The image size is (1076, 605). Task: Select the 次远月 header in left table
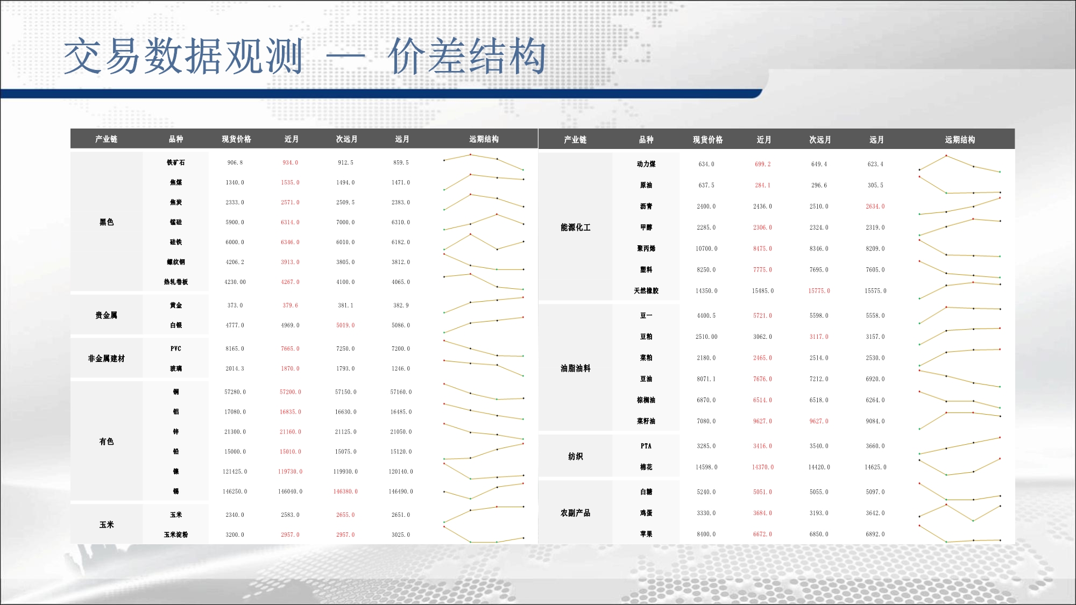(346, 139)
